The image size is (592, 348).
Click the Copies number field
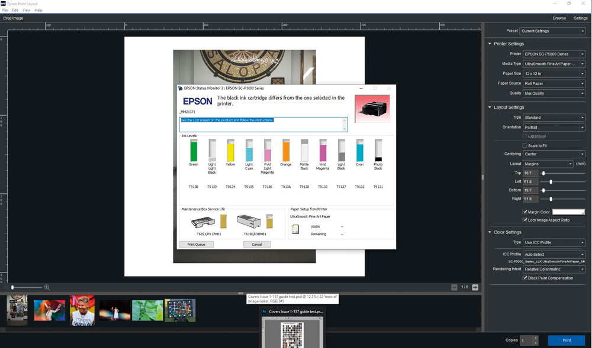(526, 340)
